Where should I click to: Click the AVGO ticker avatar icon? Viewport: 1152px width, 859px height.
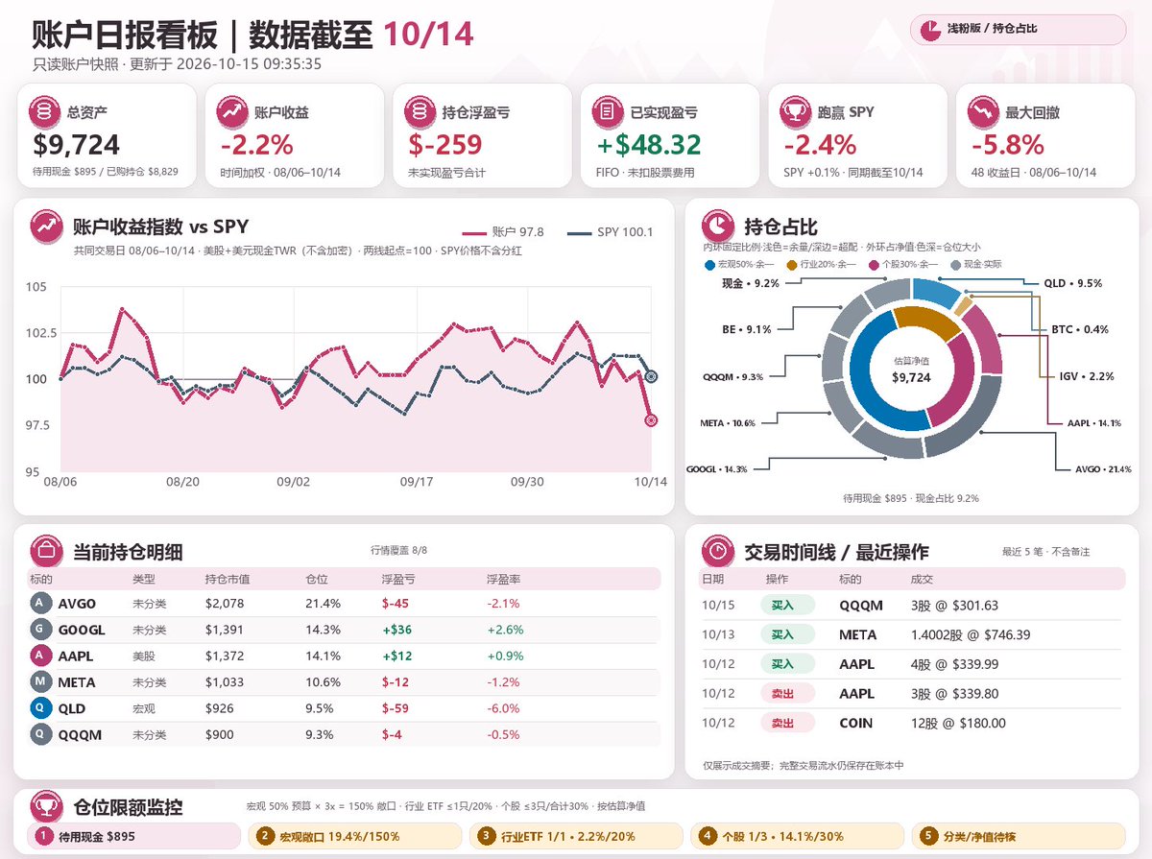tap(39, 604)
